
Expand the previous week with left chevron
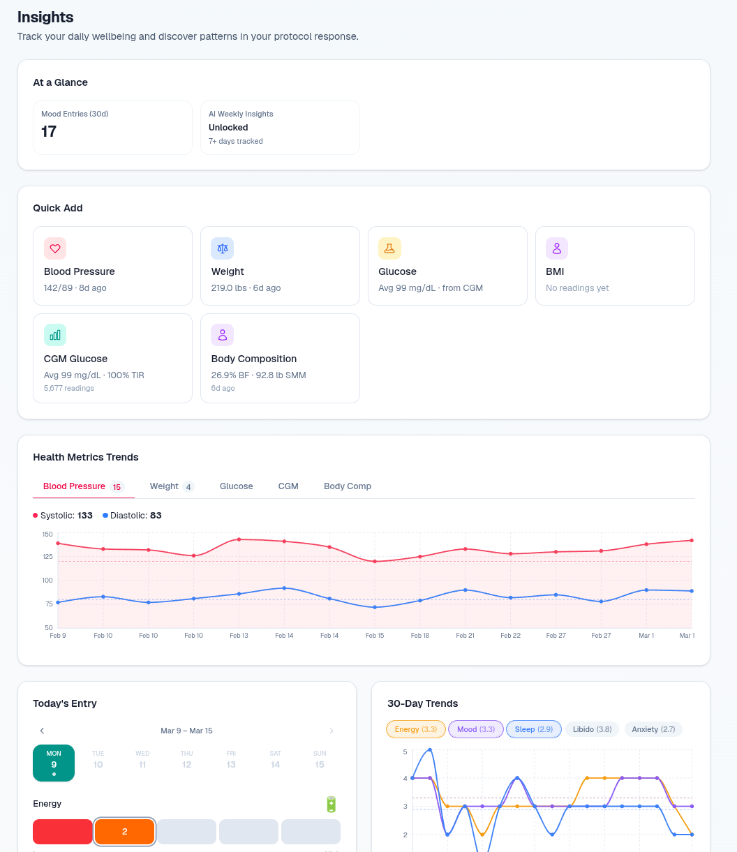click(42, 731)
